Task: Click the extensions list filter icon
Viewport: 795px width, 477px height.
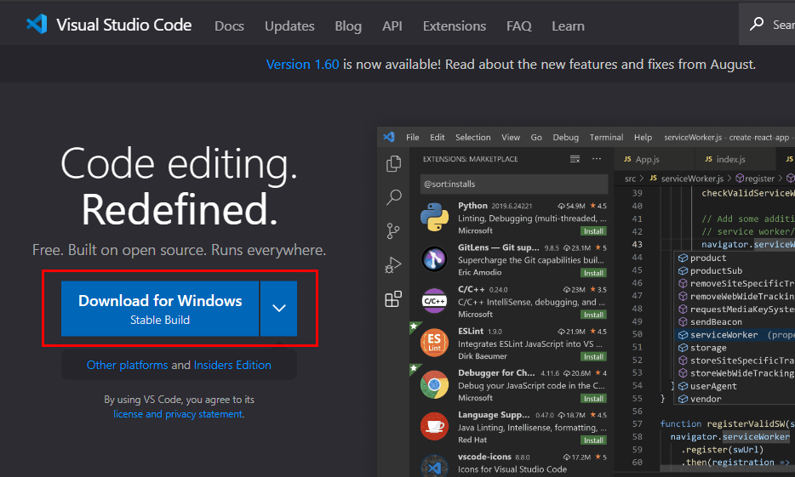Action: click(x=575, y=159)
